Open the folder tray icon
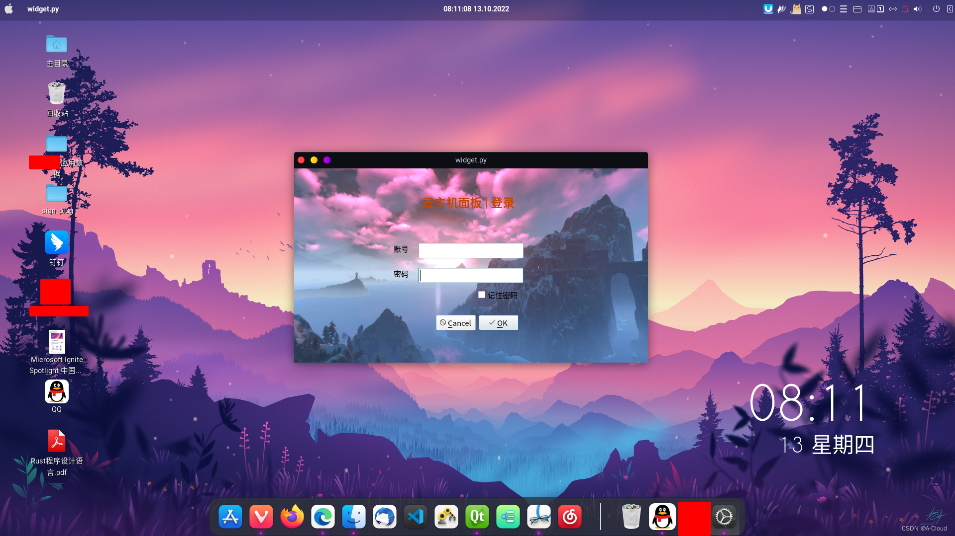The image size is (955, 536). tap(857, 9)
